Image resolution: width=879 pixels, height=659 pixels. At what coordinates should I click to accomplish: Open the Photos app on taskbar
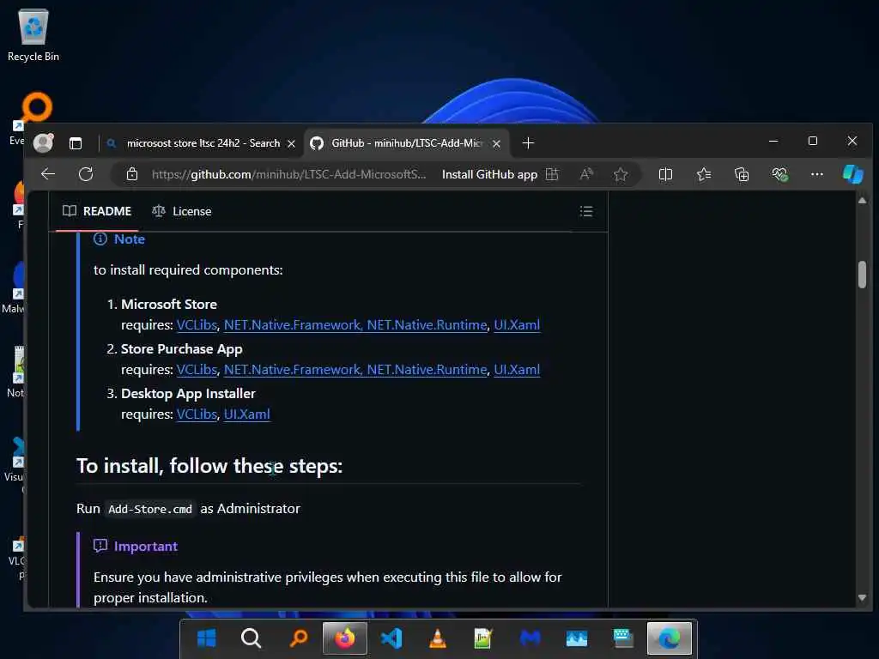point(576,638)
